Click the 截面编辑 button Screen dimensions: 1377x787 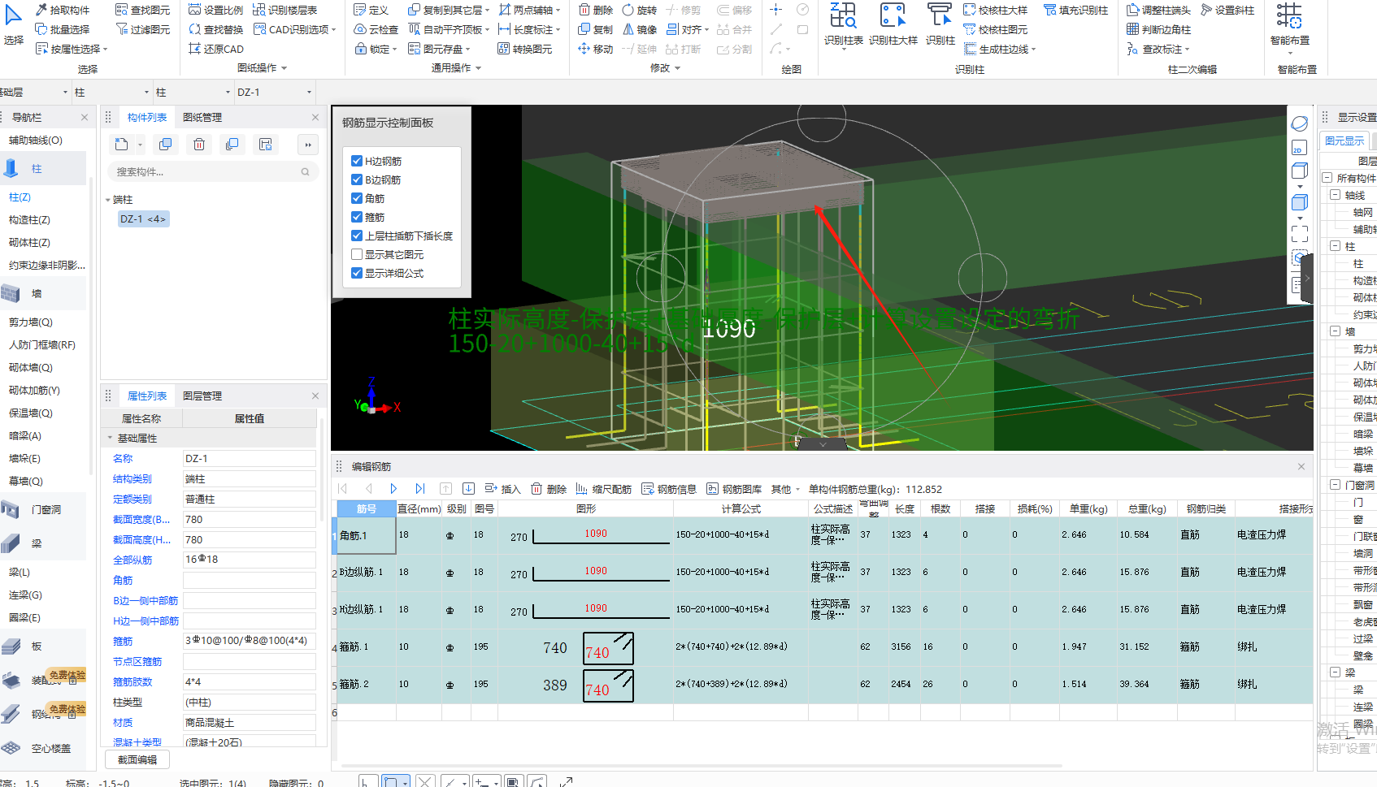tap(137, 759)
